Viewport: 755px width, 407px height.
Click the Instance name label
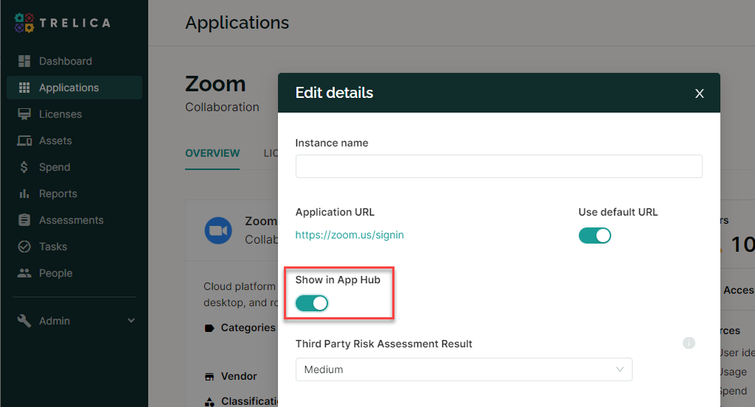point(331,143)
